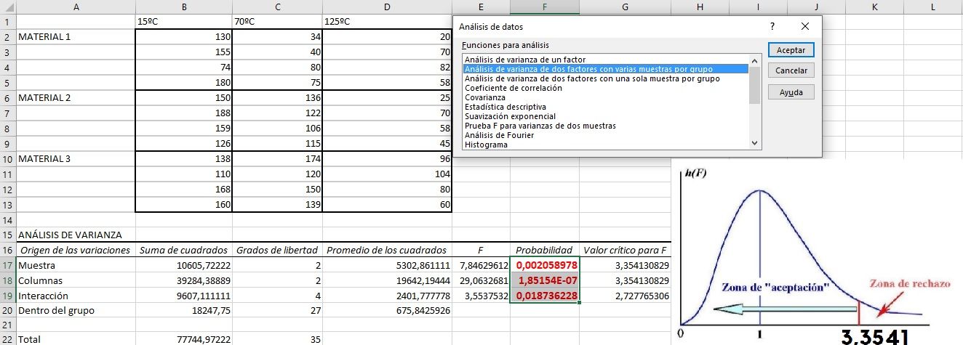The width and height of the screenshot is (963, 345).
Task: Click F value 29,0632681
Action: 481,280
